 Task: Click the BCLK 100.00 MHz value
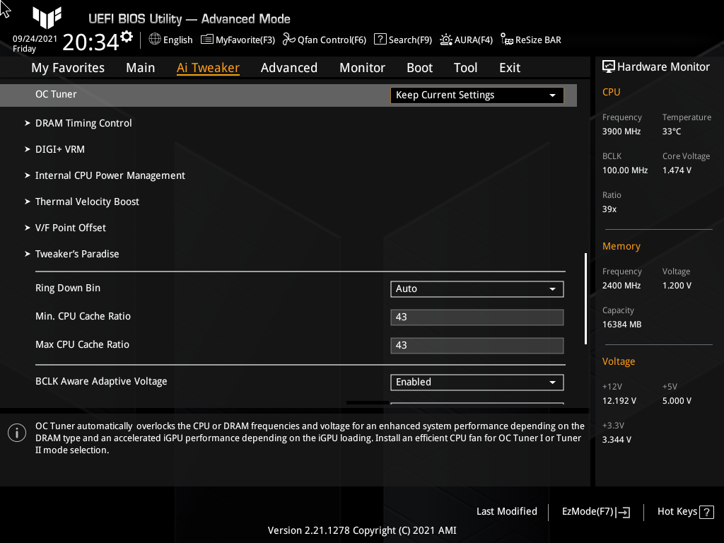[625, 170]
